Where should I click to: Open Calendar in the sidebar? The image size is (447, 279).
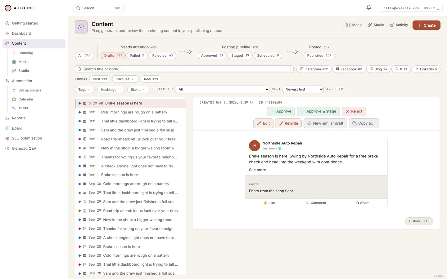[26, 99]
